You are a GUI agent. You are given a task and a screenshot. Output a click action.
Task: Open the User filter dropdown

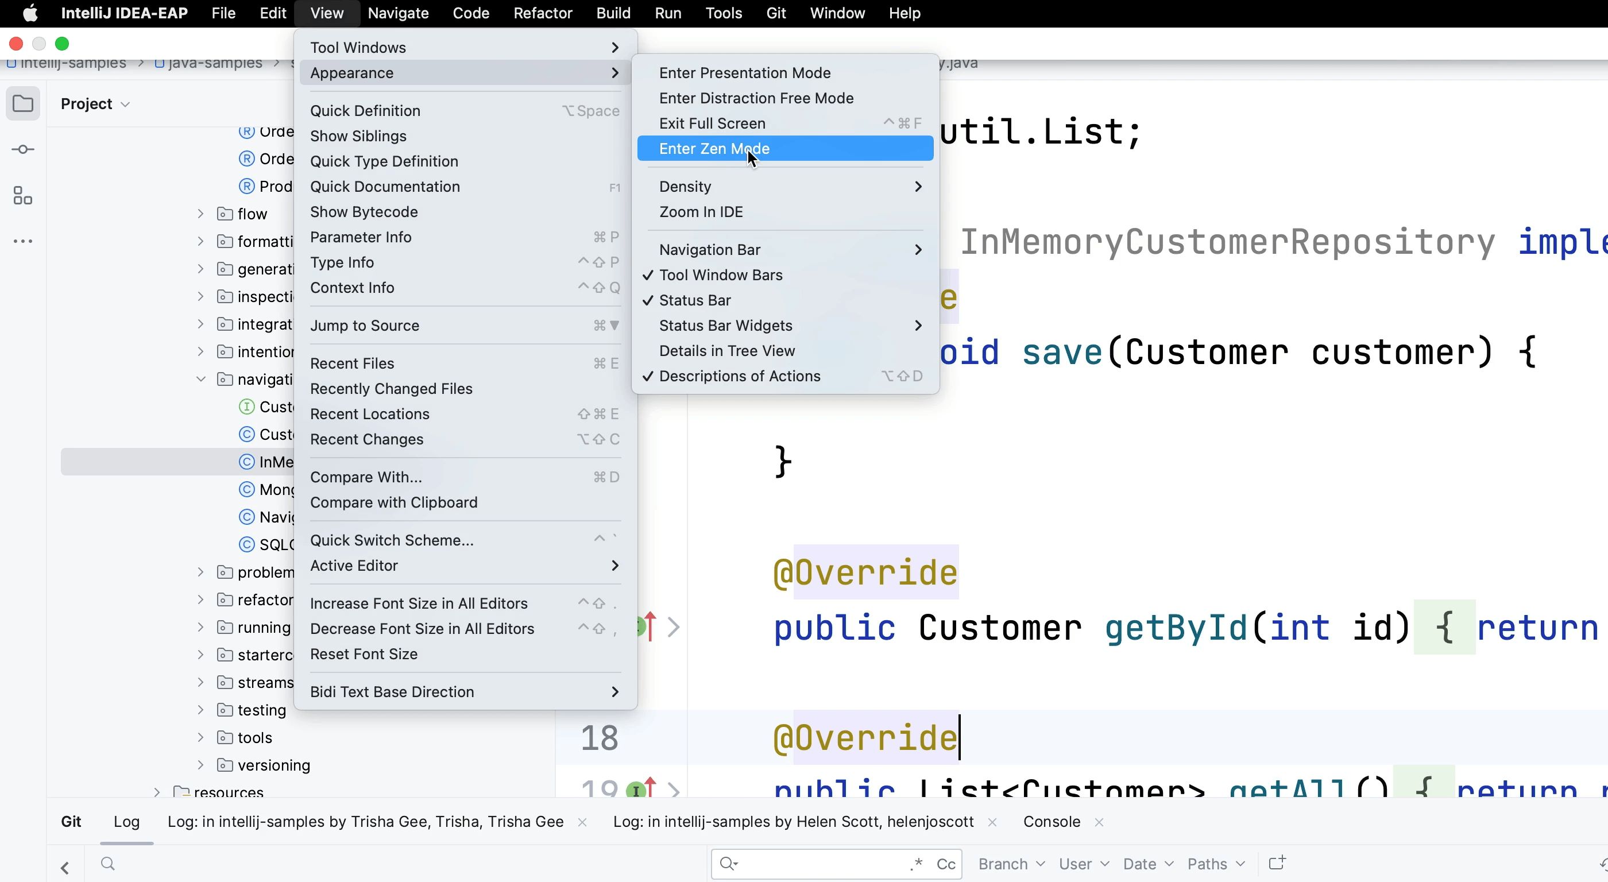click(x=1084, y=864)
